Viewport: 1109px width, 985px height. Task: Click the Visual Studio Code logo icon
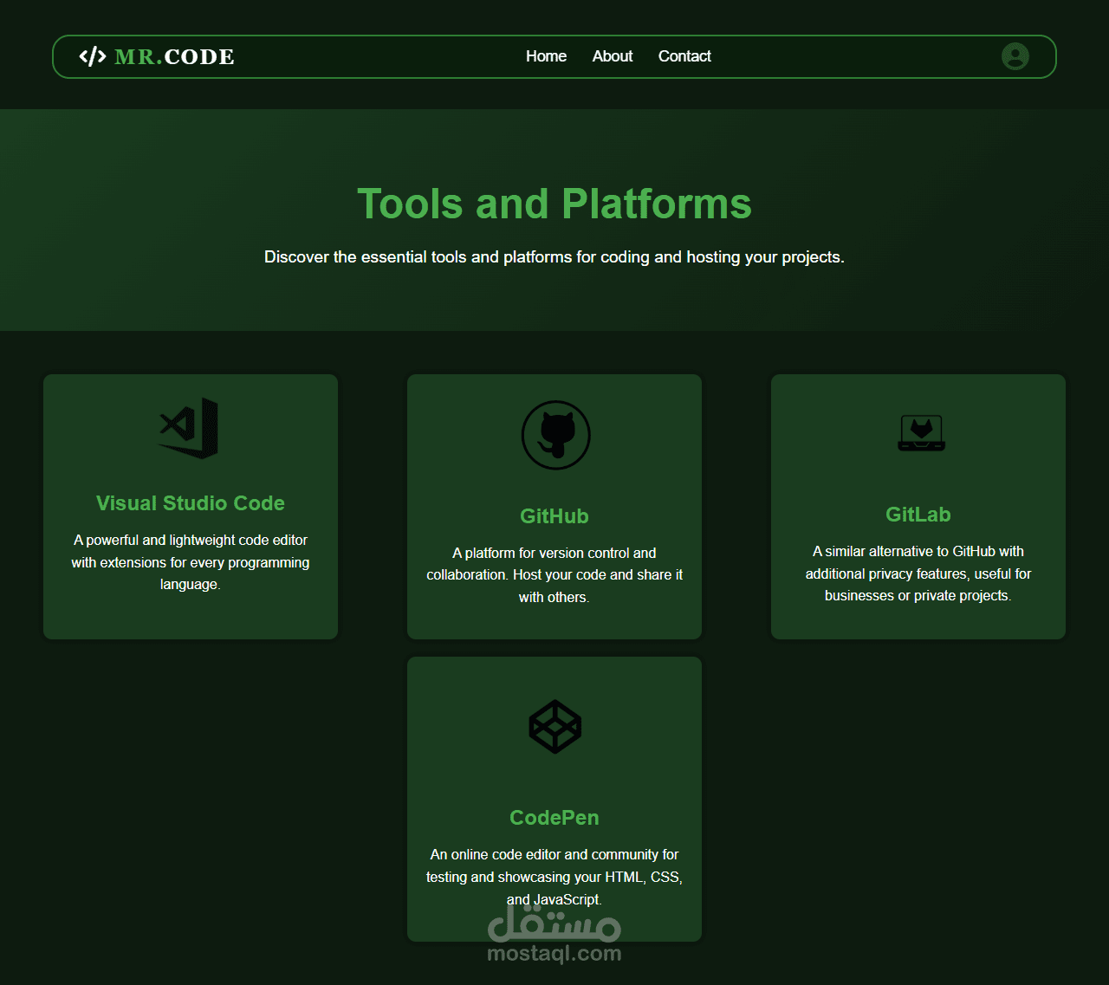click(x=189, y=428)
